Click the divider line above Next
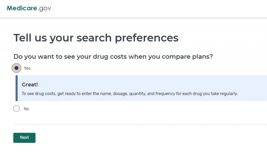The image size is (267, 161). [140, 124]
